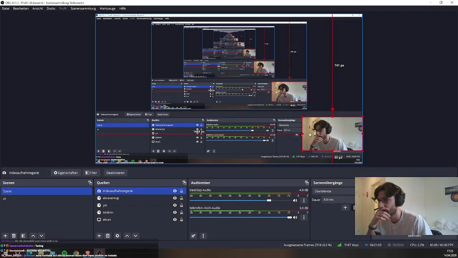The width and height of the screenshot is (458, 258).
Task: Open the Werkzeuge menu
Action: coord(107,8)
